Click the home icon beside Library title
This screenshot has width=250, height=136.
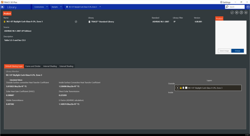point(2,7)
